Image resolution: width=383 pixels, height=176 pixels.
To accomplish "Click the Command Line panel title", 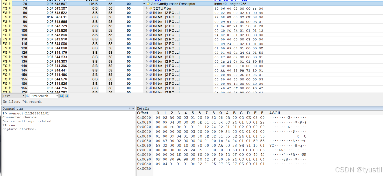I will [x=13, y=108].
